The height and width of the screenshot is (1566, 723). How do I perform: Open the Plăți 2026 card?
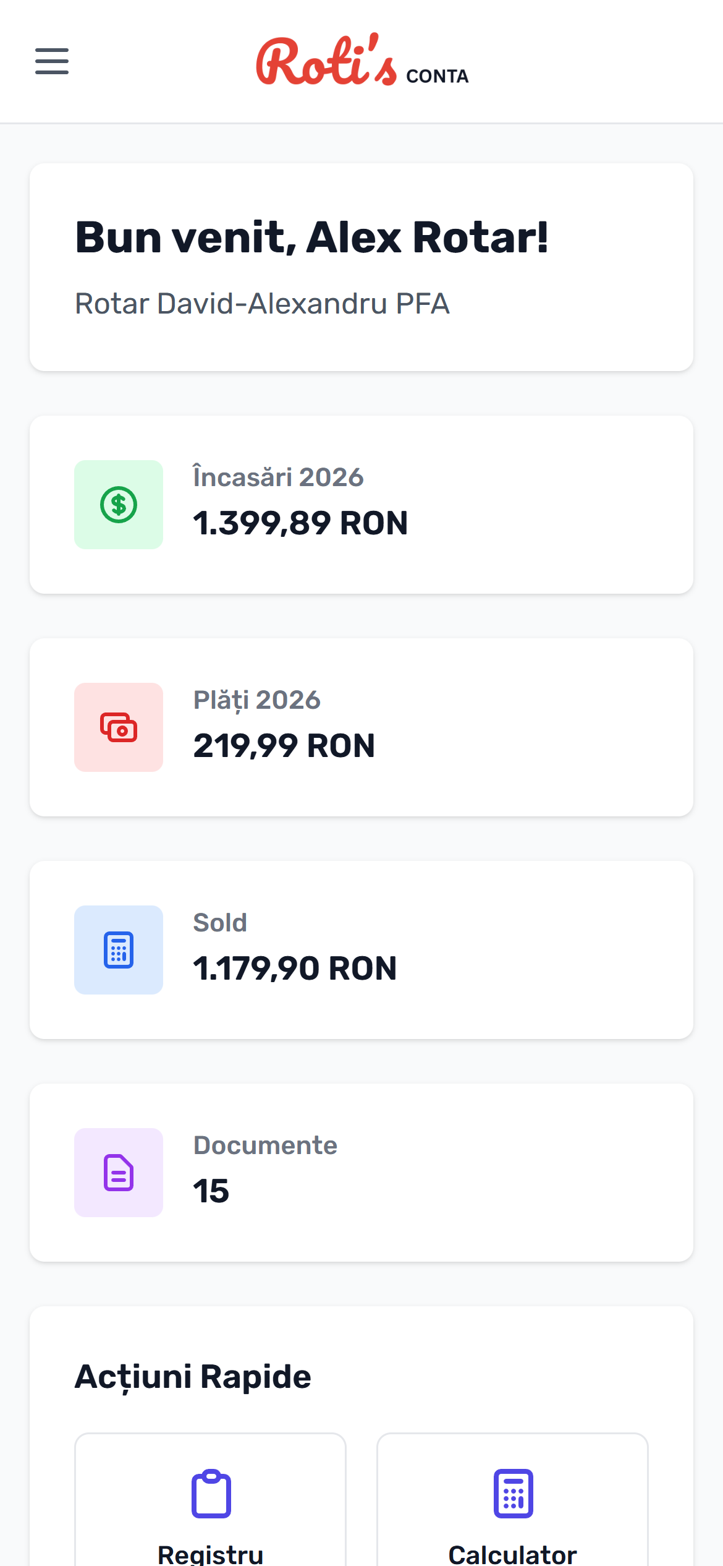point(361,727)
